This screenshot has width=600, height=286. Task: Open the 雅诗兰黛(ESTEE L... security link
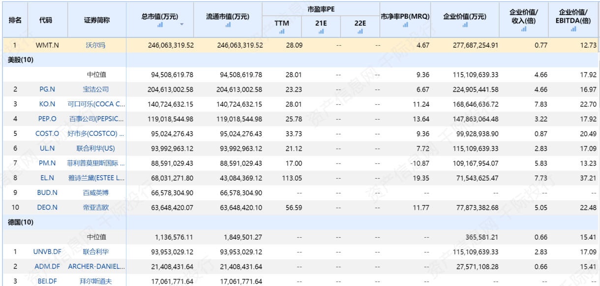point(96,178)
